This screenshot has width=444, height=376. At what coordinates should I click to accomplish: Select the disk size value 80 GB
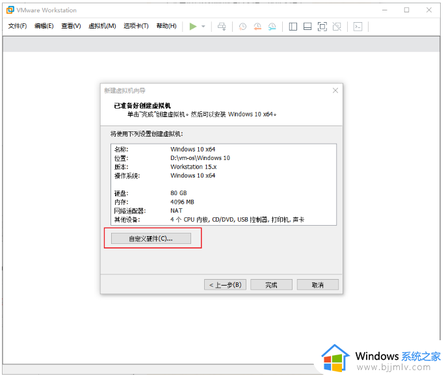point(179,193)
